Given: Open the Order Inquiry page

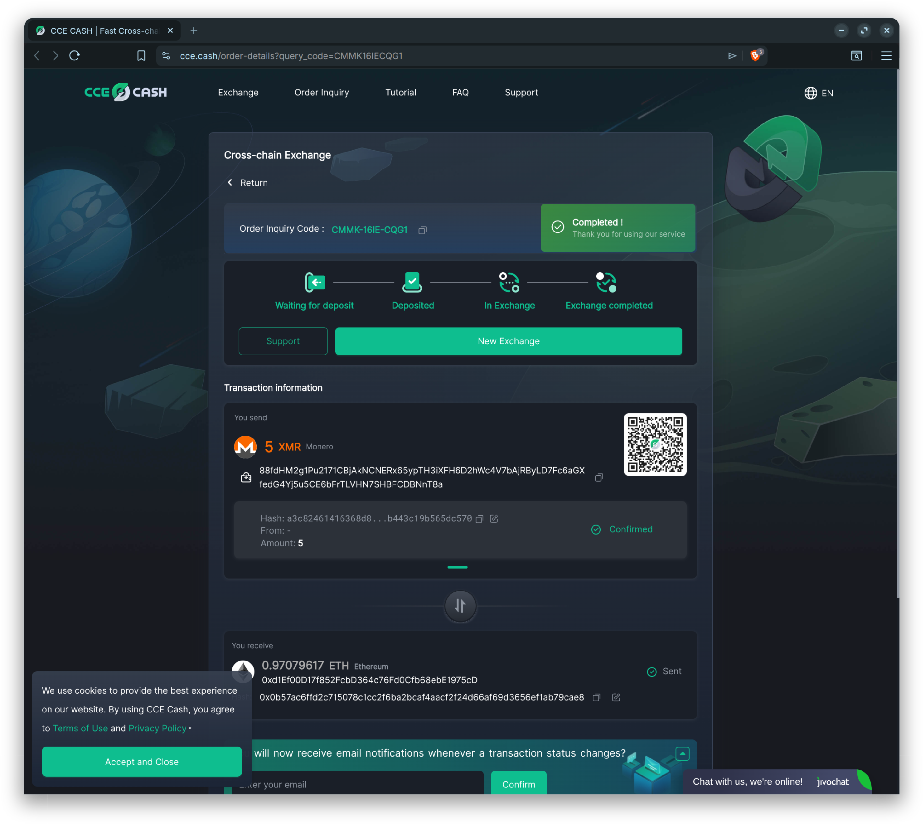Looking at the screenshot, I should [322, 92].
